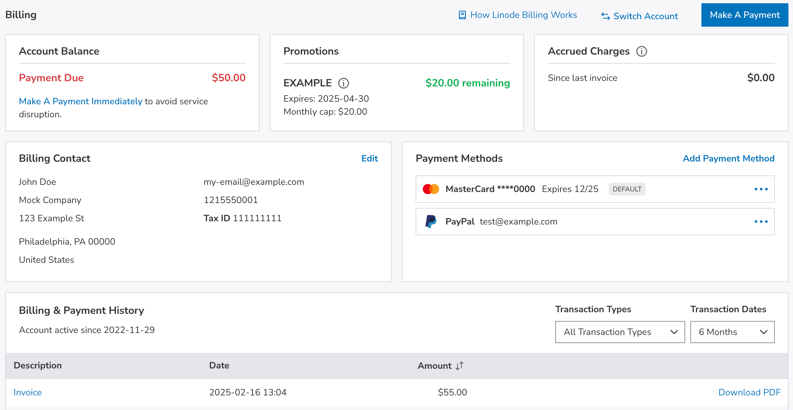Open How Linode Billing Works link

tap(523, 15)
